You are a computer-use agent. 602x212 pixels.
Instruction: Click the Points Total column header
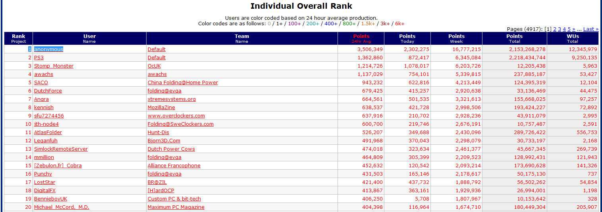514,38
